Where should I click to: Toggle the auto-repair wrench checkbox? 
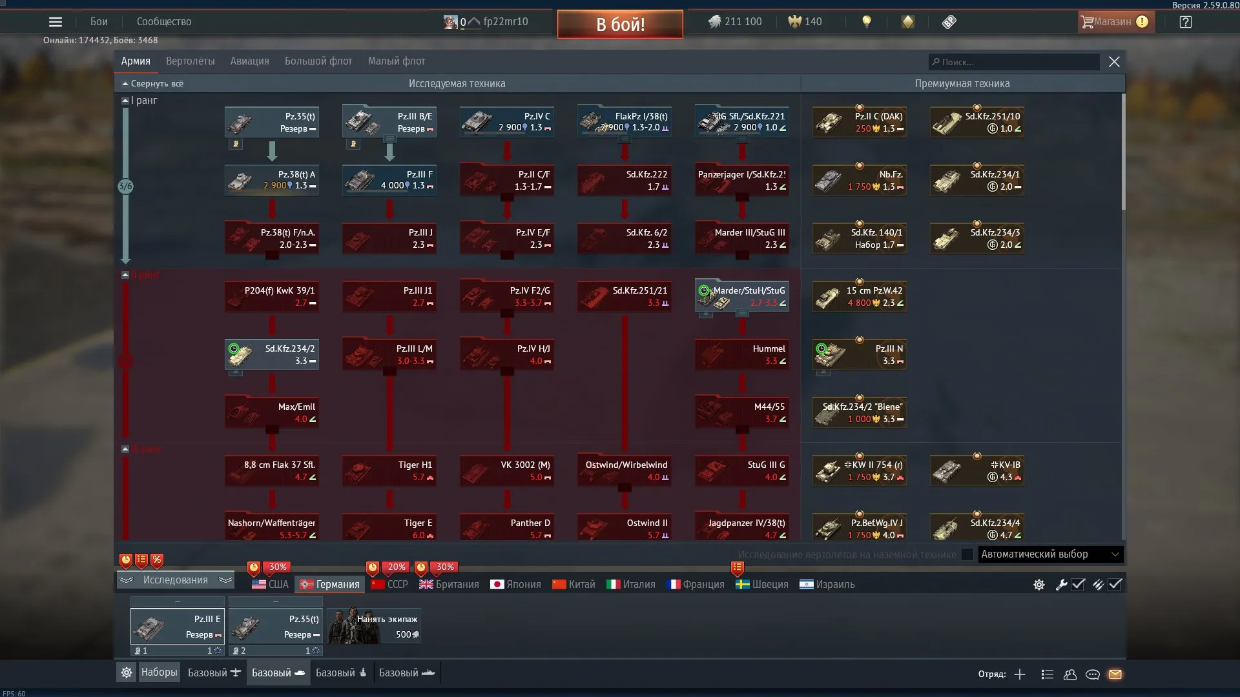tap(1078, 585)
